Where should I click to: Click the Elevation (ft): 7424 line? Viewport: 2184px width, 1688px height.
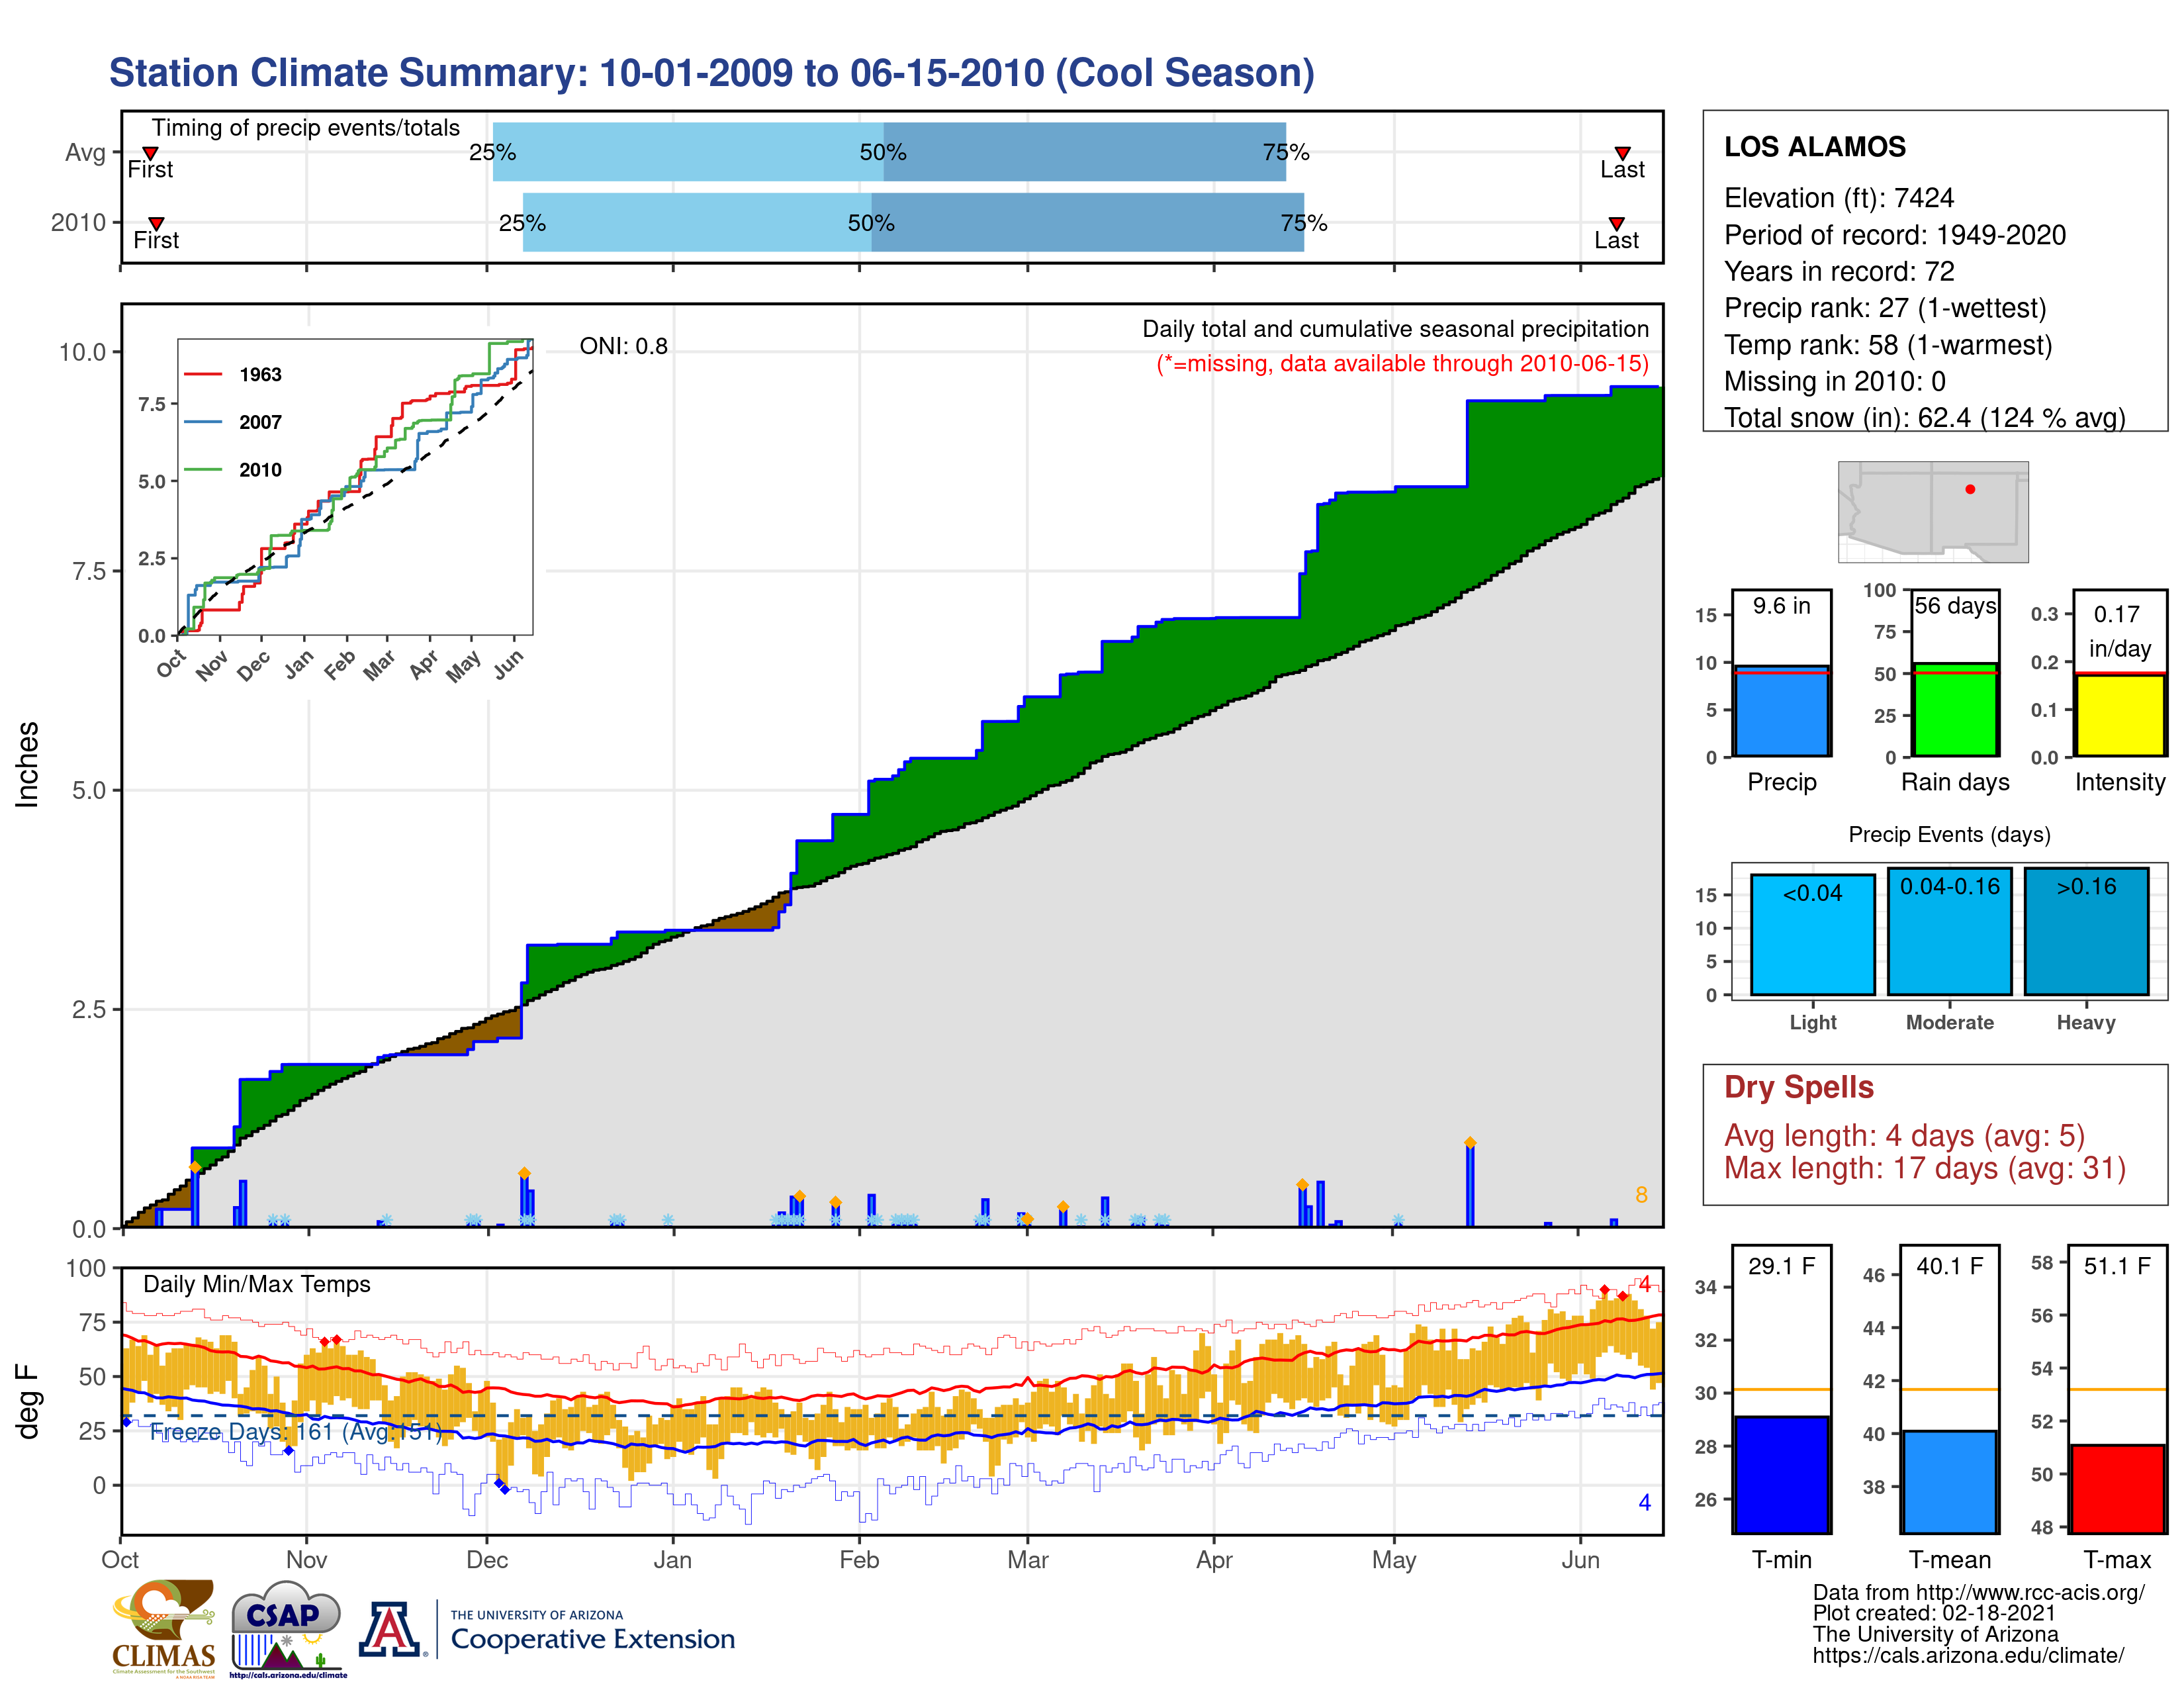1838,198
